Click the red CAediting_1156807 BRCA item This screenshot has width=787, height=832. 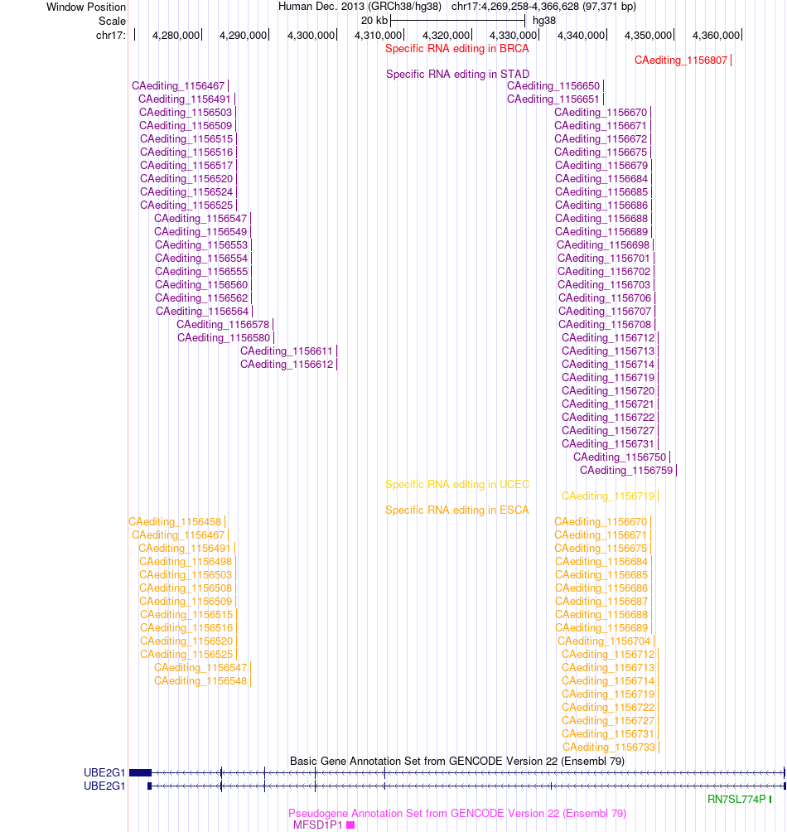680,60
